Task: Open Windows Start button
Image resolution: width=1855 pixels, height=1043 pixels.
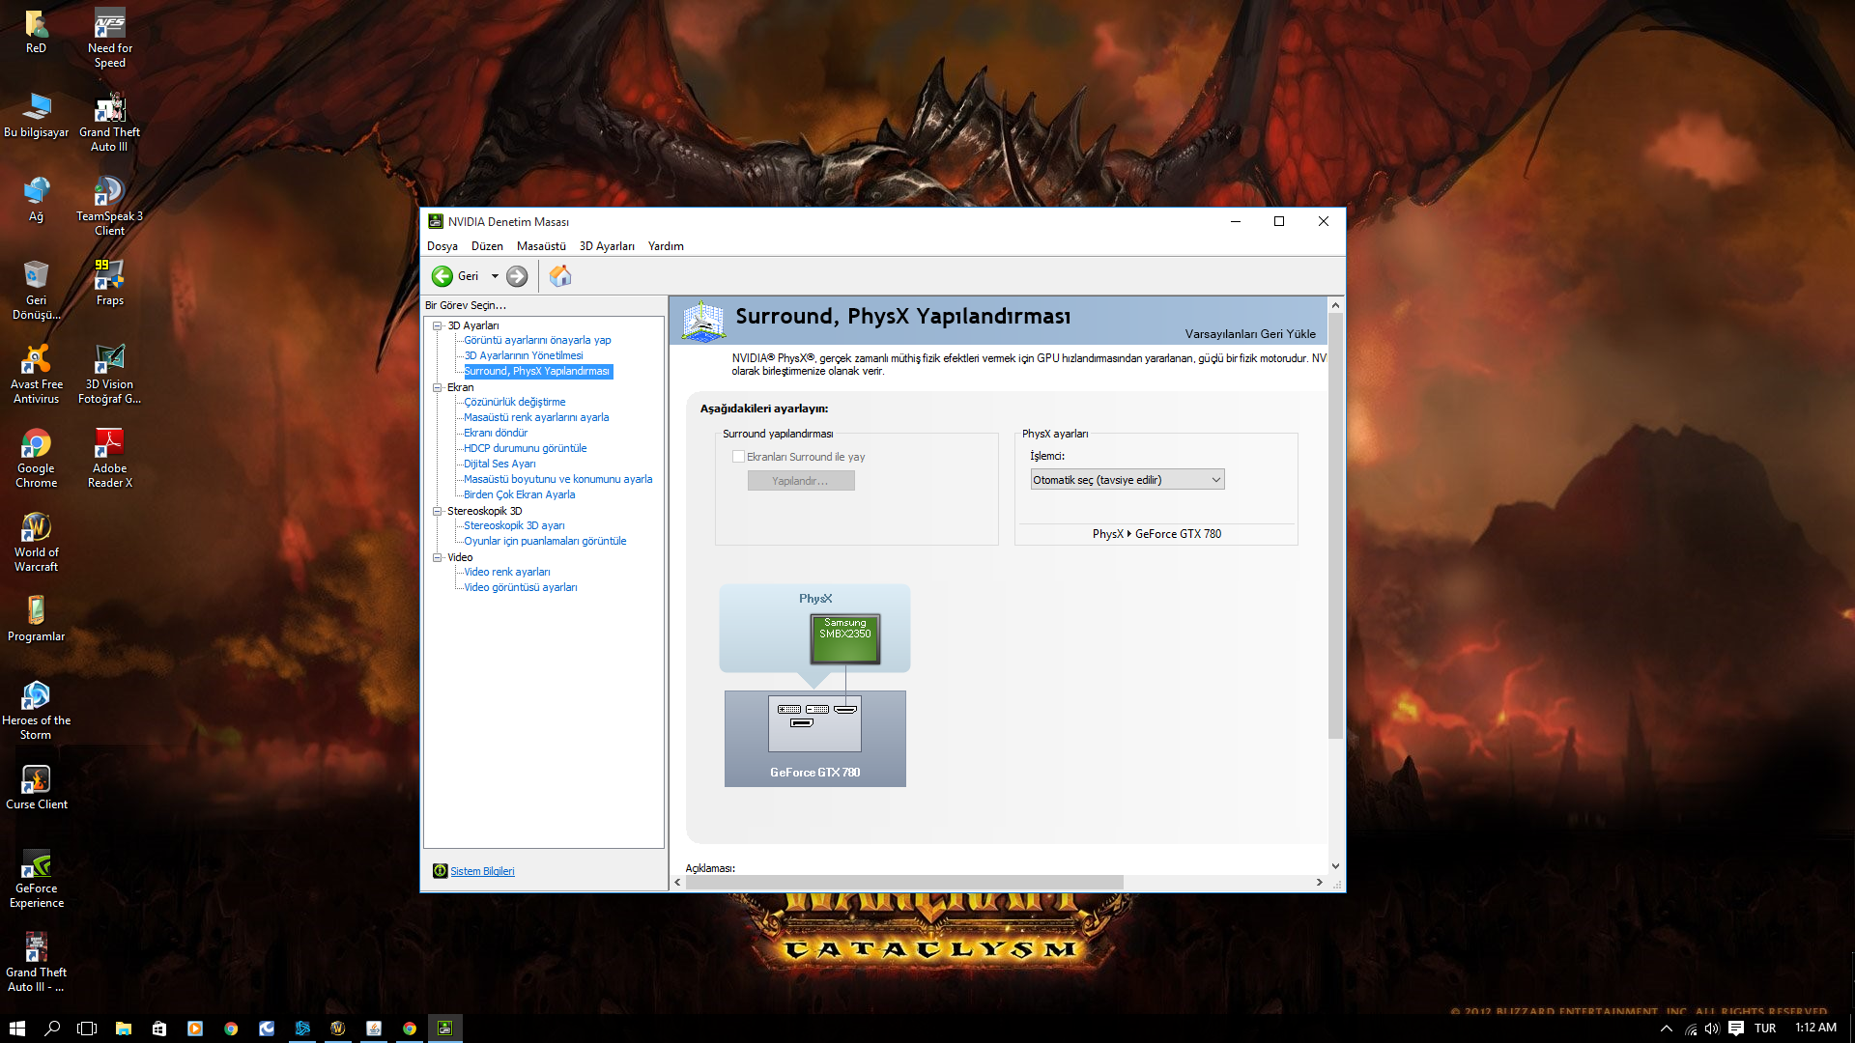Action: pyautogui.click(x=16, y=1029)
